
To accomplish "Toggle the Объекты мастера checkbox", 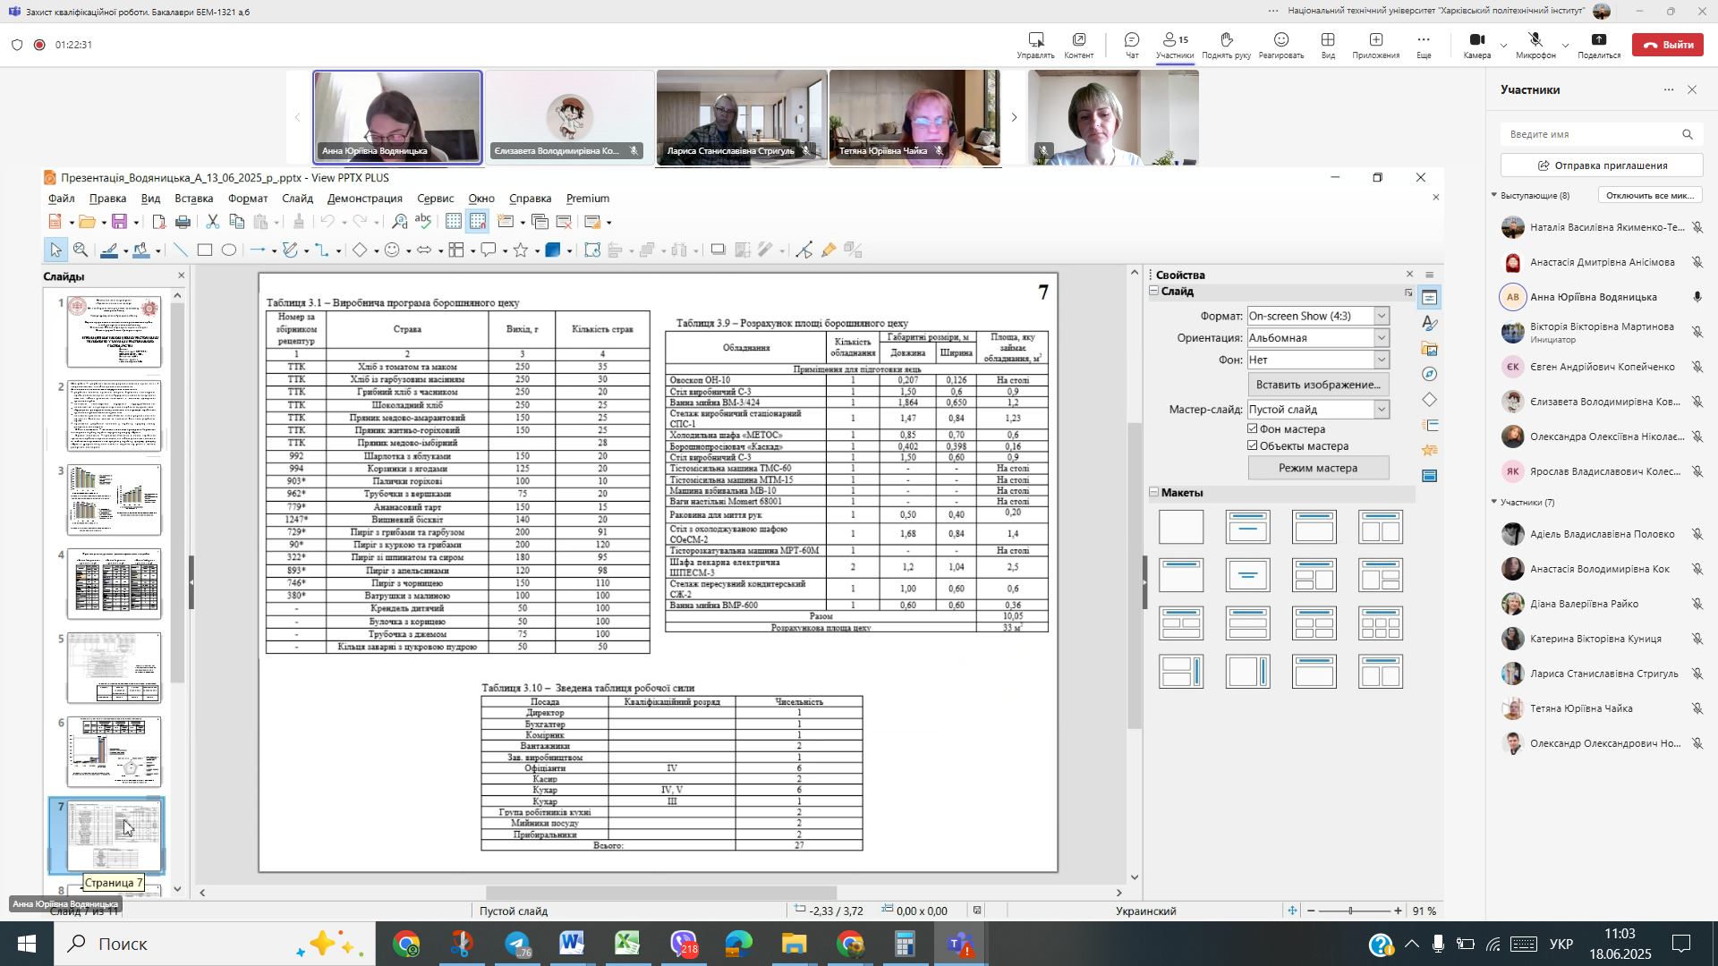I will coord(1253,446).
